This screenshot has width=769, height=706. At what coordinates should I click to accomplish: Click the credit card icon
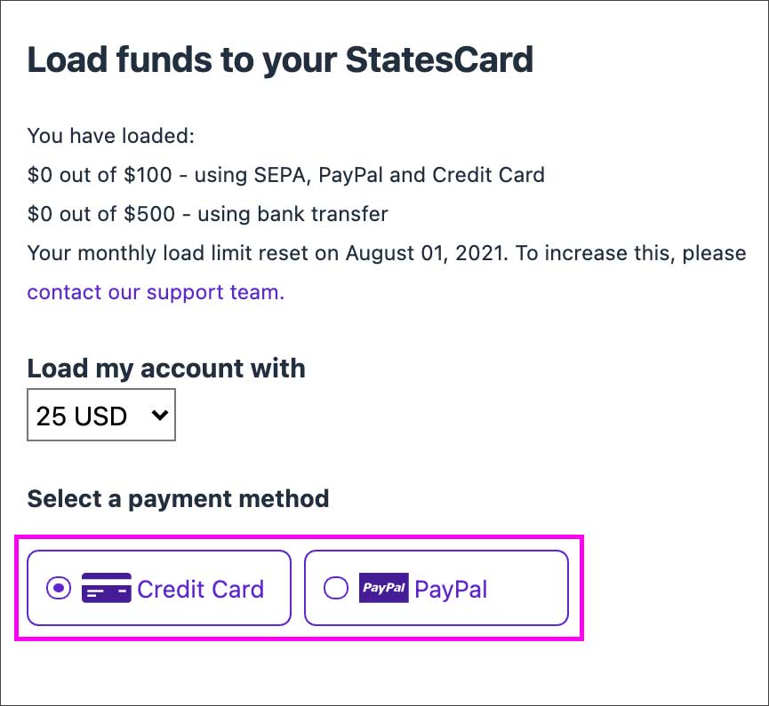[x=106, y=588]
